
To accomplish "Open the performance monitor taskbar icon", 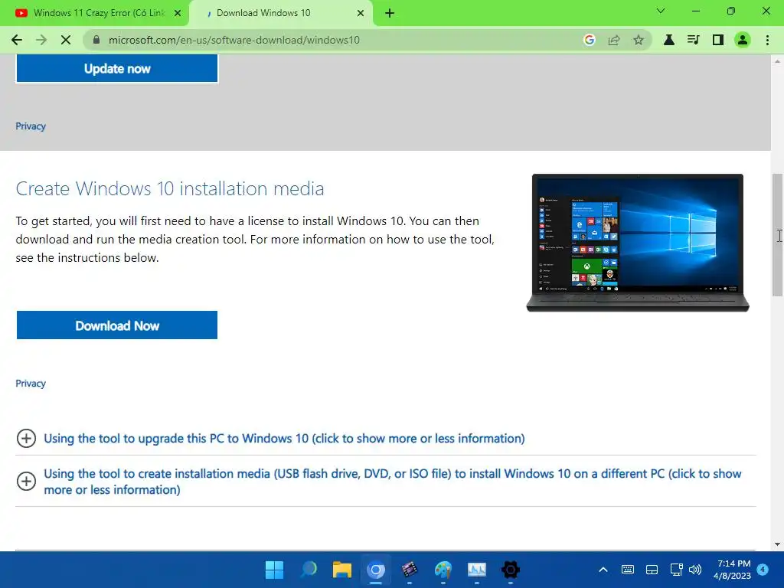I will tap(476, 570).
